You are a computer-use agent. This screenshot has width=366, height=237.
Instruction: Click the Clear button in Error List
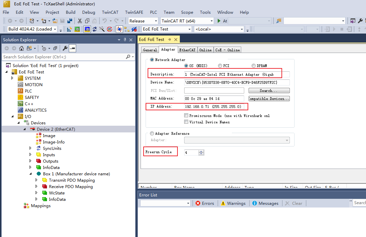click(294, 203)
